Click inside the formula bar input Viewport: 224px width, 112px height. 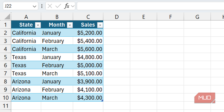click(x=149, y=6)
